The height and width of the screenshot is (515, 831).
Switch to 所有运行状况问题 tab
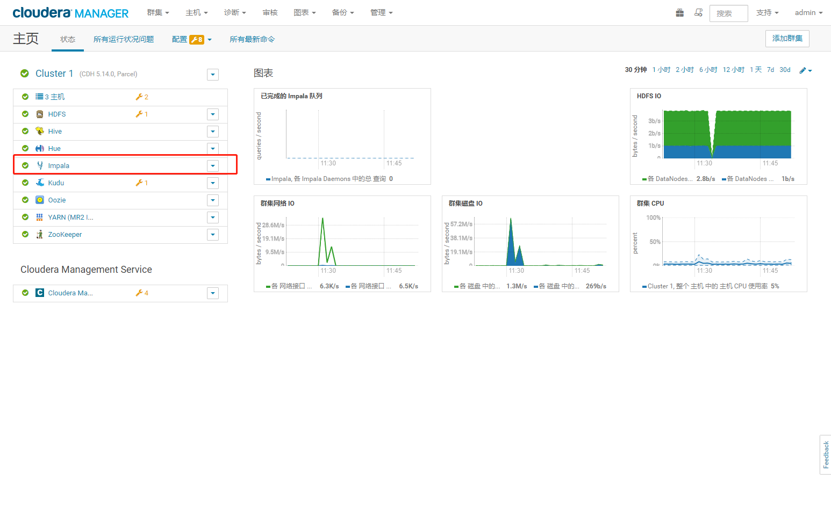[x=124, y=39]
